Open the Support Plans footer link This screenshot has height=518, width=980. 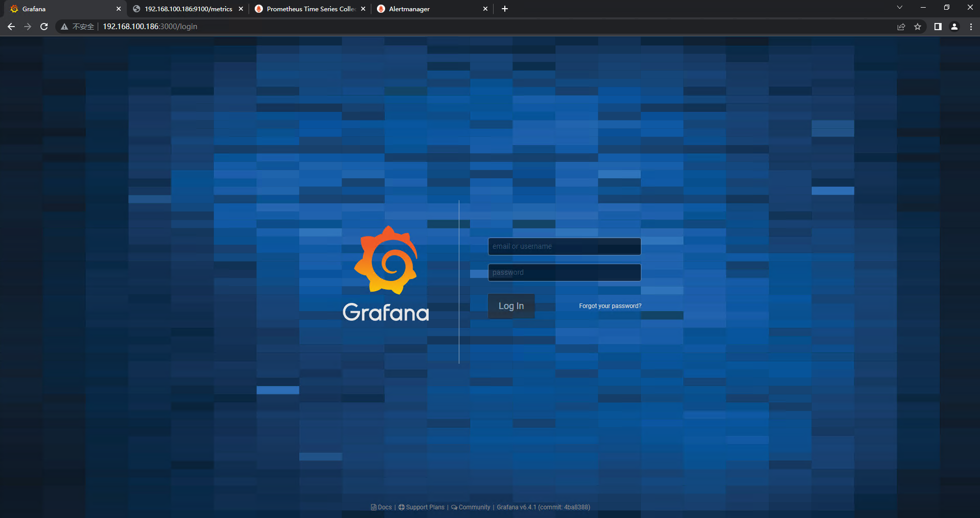tap(421, 507)
